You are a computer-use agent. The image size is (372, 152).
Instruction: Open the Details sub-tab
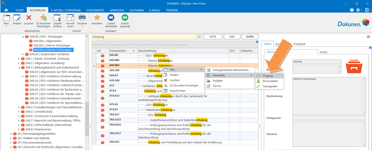pyautogui.click(x=323, y=52)
